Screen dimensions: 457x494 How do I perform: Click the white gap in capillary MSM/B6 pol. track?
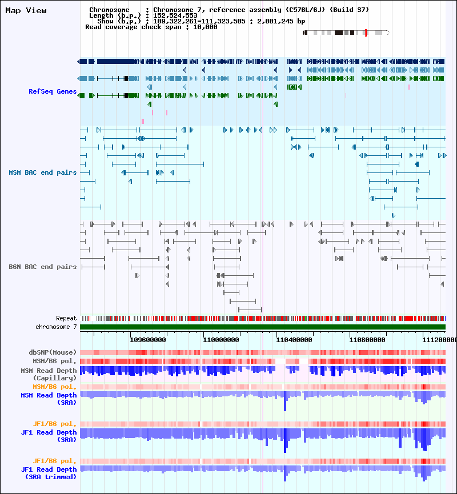click(280, 361)
